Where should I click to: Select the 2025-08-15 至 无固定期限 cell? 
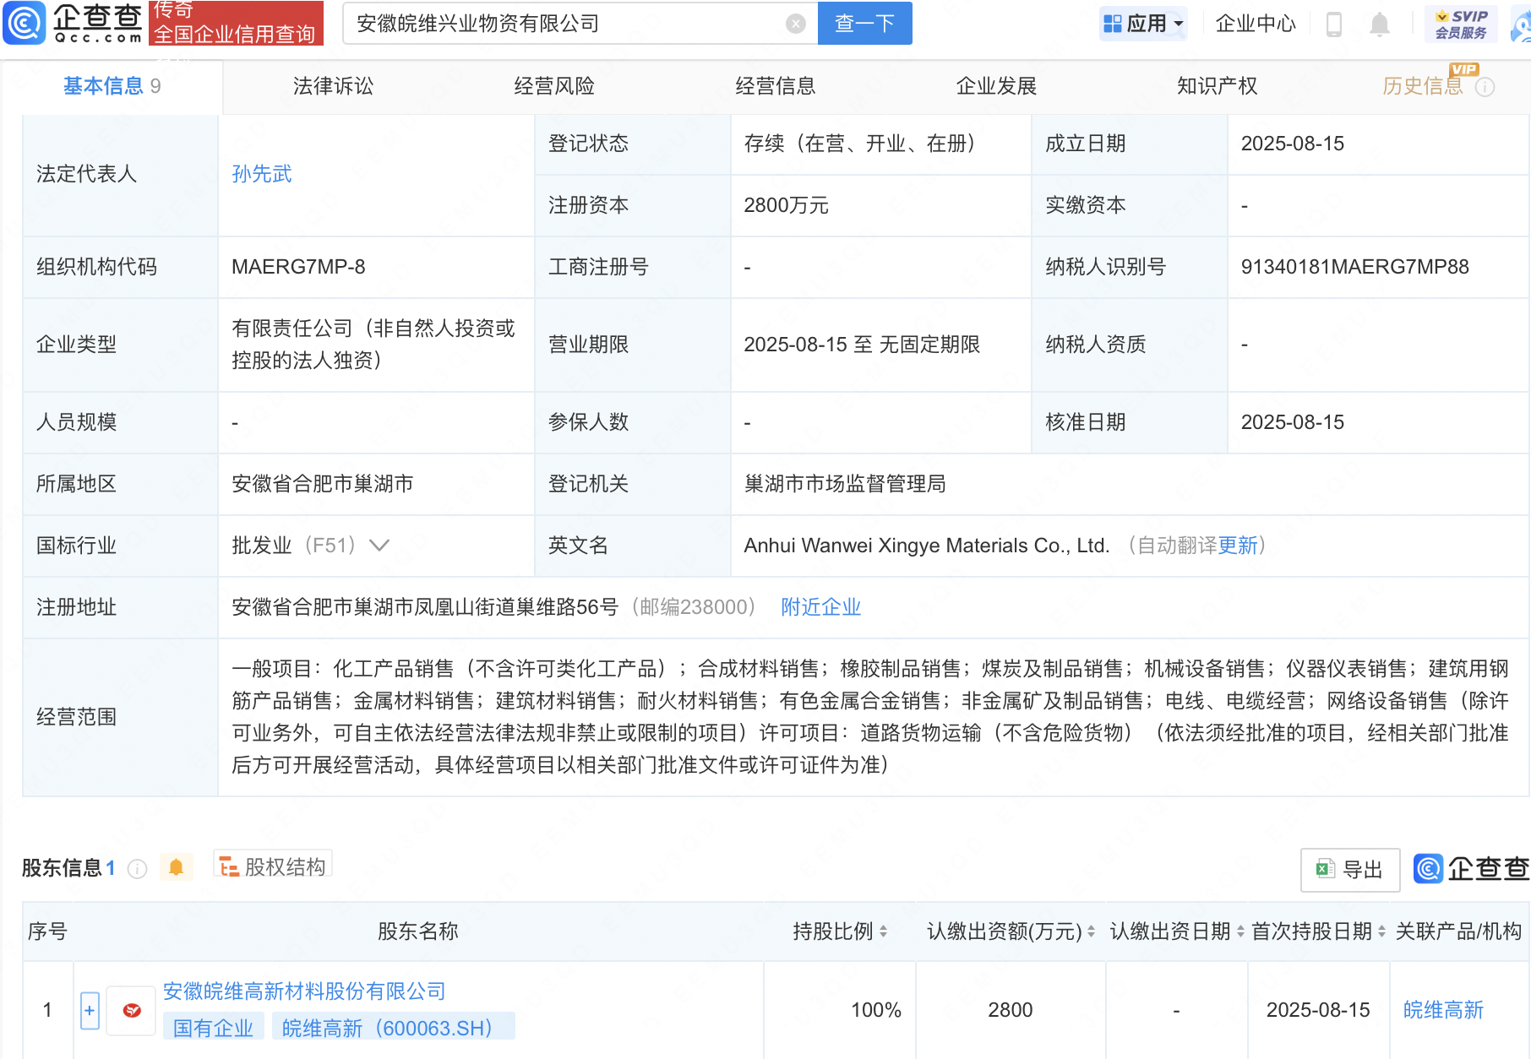click(x=862, y=345)
